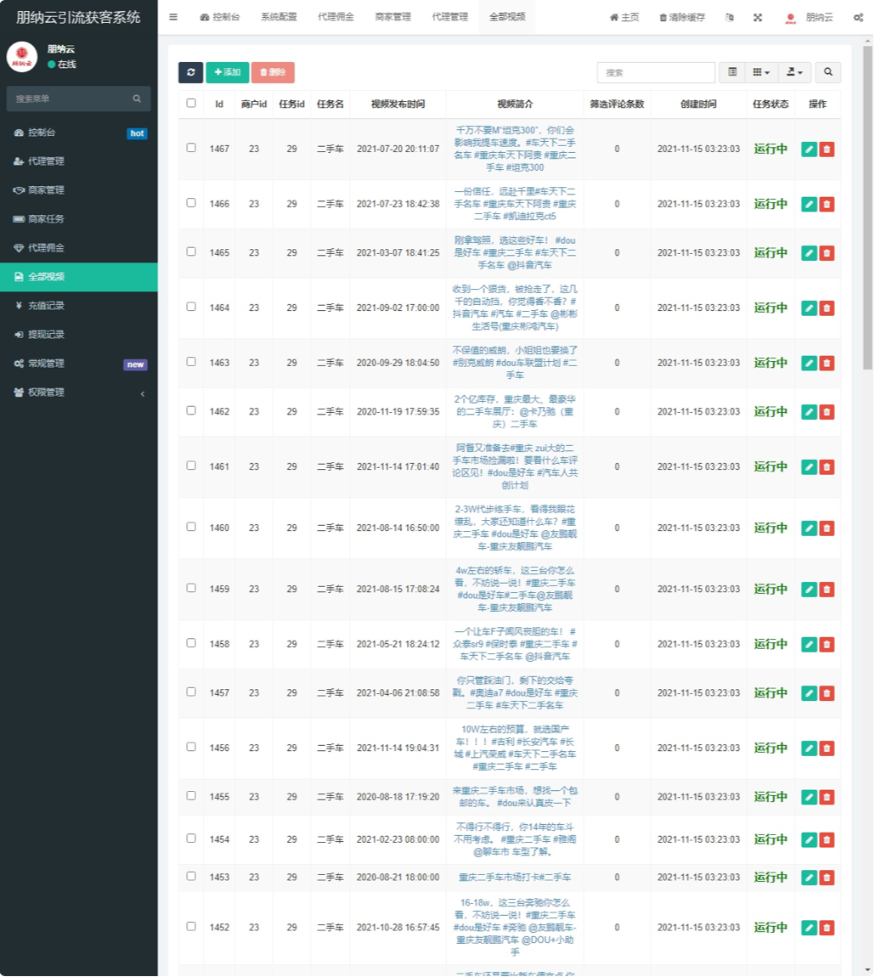The width and height of the screenshot is (875, 977).
Task: Click page vertical scrollbar thumb
Action: pyautogui.click(x=867, y=207)
